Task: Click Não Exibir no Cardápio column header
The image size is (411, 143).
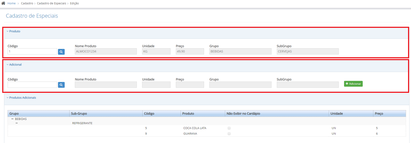Action: pyautogui.click(x=276, y=114)
